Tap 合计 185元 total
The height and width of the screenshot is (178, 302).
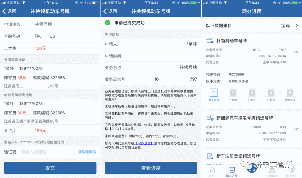40,131
